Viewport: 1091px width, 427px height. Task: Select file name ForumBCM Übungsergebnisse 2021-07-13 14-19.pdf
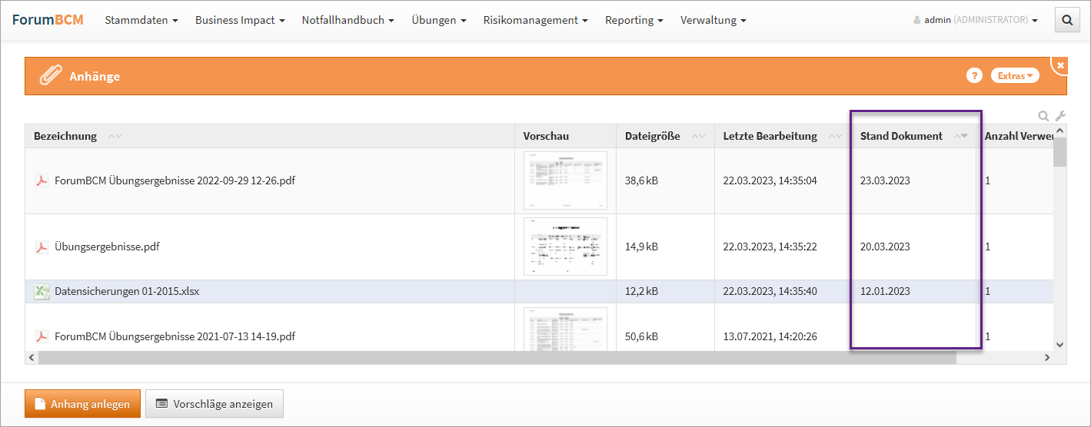[175, 336]
